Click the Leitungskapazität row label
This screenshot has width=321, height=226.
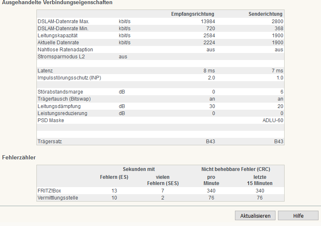pos(57,36)
